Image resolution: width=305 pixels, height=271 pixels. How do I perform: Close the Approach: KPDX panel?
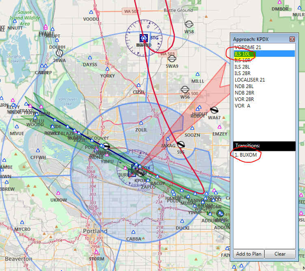pyautogui.click(x=292, y=39)
